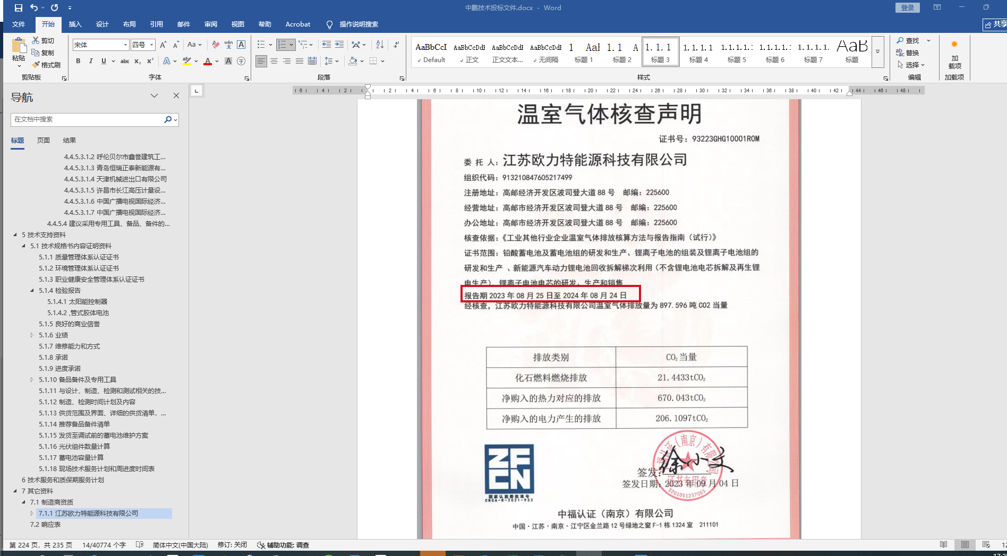Click 替换 (Replace) in editing group

908,53
